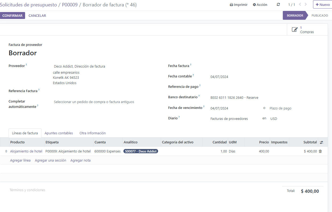Refresh the record with the reload icon
The height and width of the screenshot is (212, 332).
pos(278,5)
